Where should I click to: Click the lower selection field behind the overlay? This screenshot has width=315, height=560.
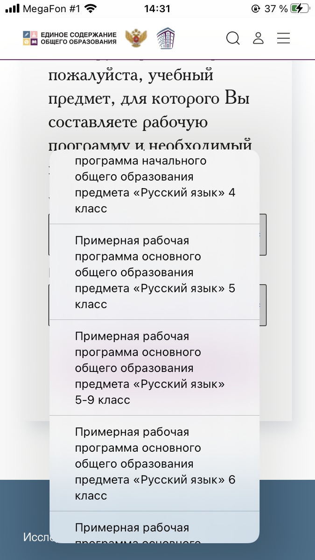pyautogui.click(x=157, y=304)
